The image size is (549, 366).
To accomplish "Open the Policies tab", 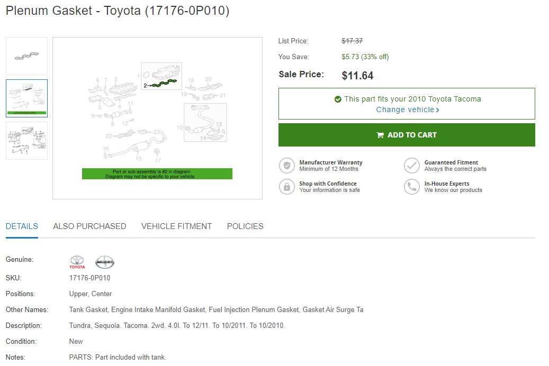I will [x=245, y=226].
